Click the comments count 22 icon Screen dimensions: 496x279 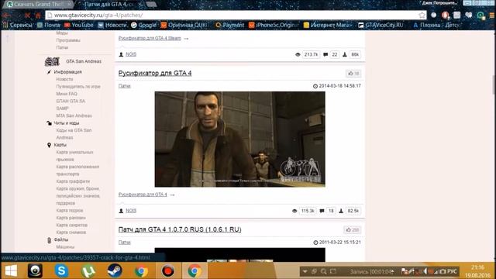[325, 54]
